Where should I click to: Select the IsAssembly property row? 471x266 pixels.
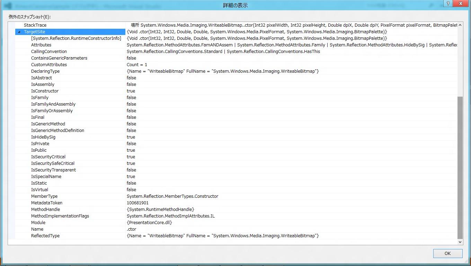pyautogui.click(x=237, y=85)
